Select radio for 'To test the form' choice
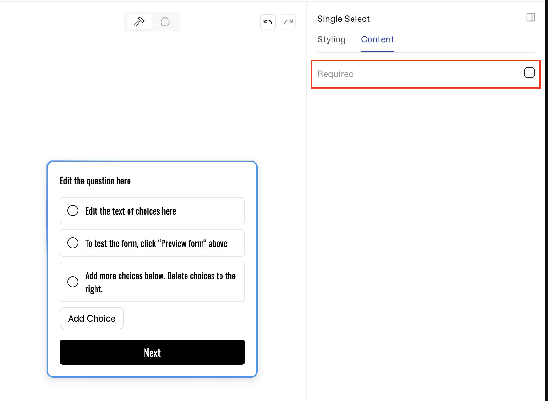 (73, 243)
